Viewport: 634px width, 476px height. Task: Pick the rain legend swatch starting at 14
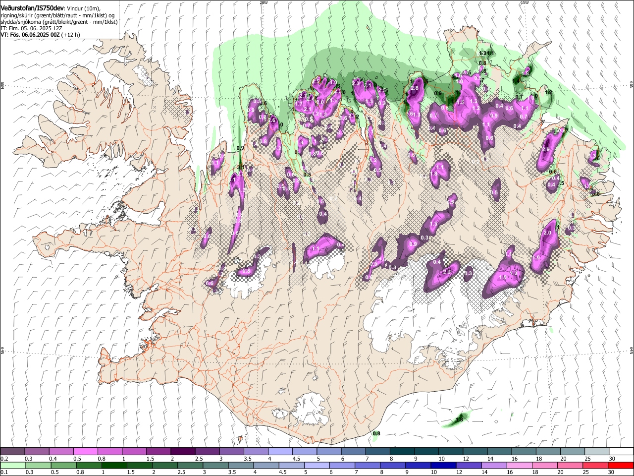click(x=494, y=465)
